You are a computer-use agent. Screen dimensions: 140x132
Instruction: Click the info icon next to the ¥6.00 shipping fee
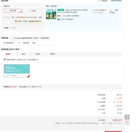coord(115,99)
